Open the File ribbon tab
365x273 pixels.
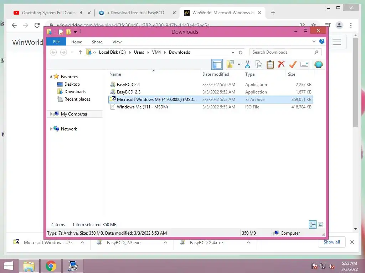tap(56, 42)
